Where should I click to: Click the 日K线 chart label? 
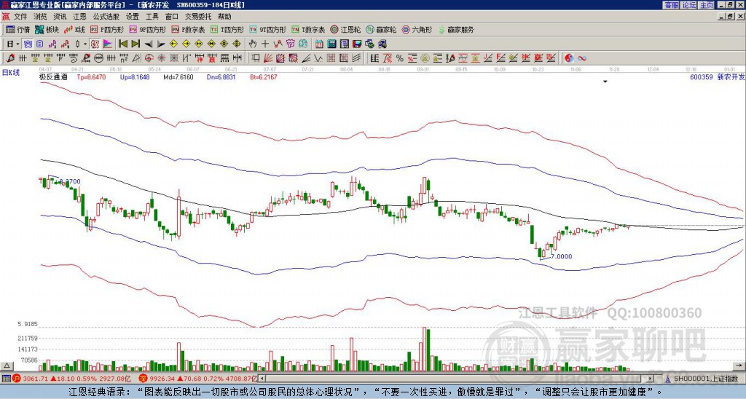11,73
